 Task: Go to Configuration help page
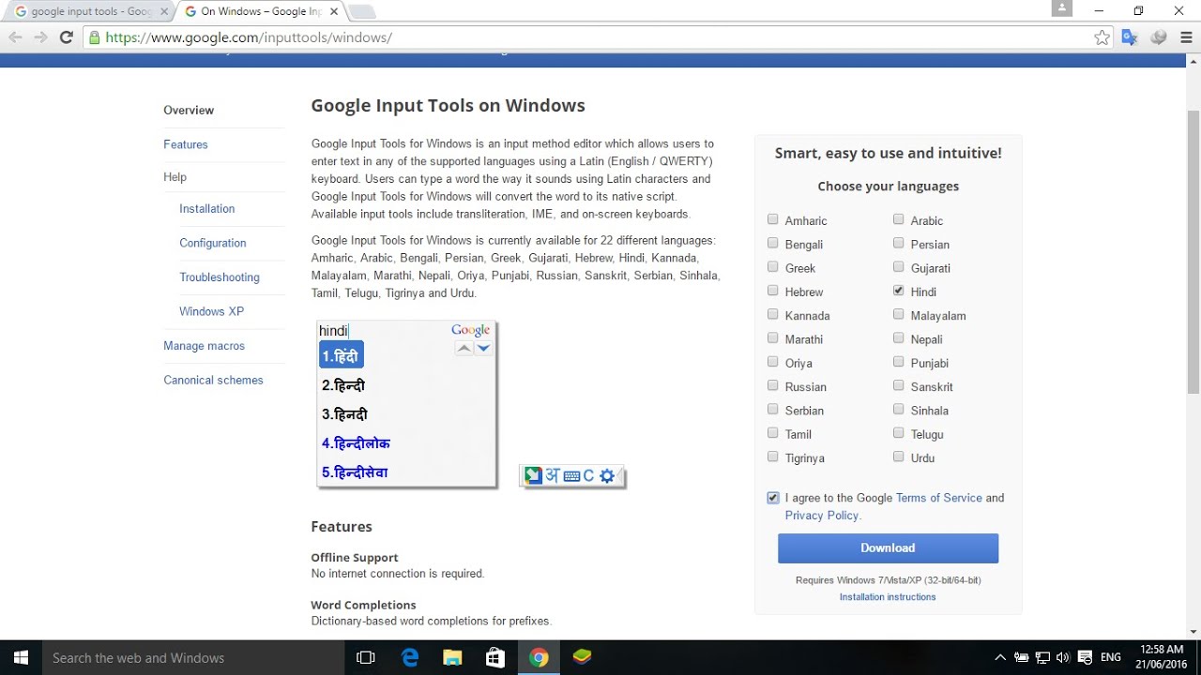click(x=213, y=243)
